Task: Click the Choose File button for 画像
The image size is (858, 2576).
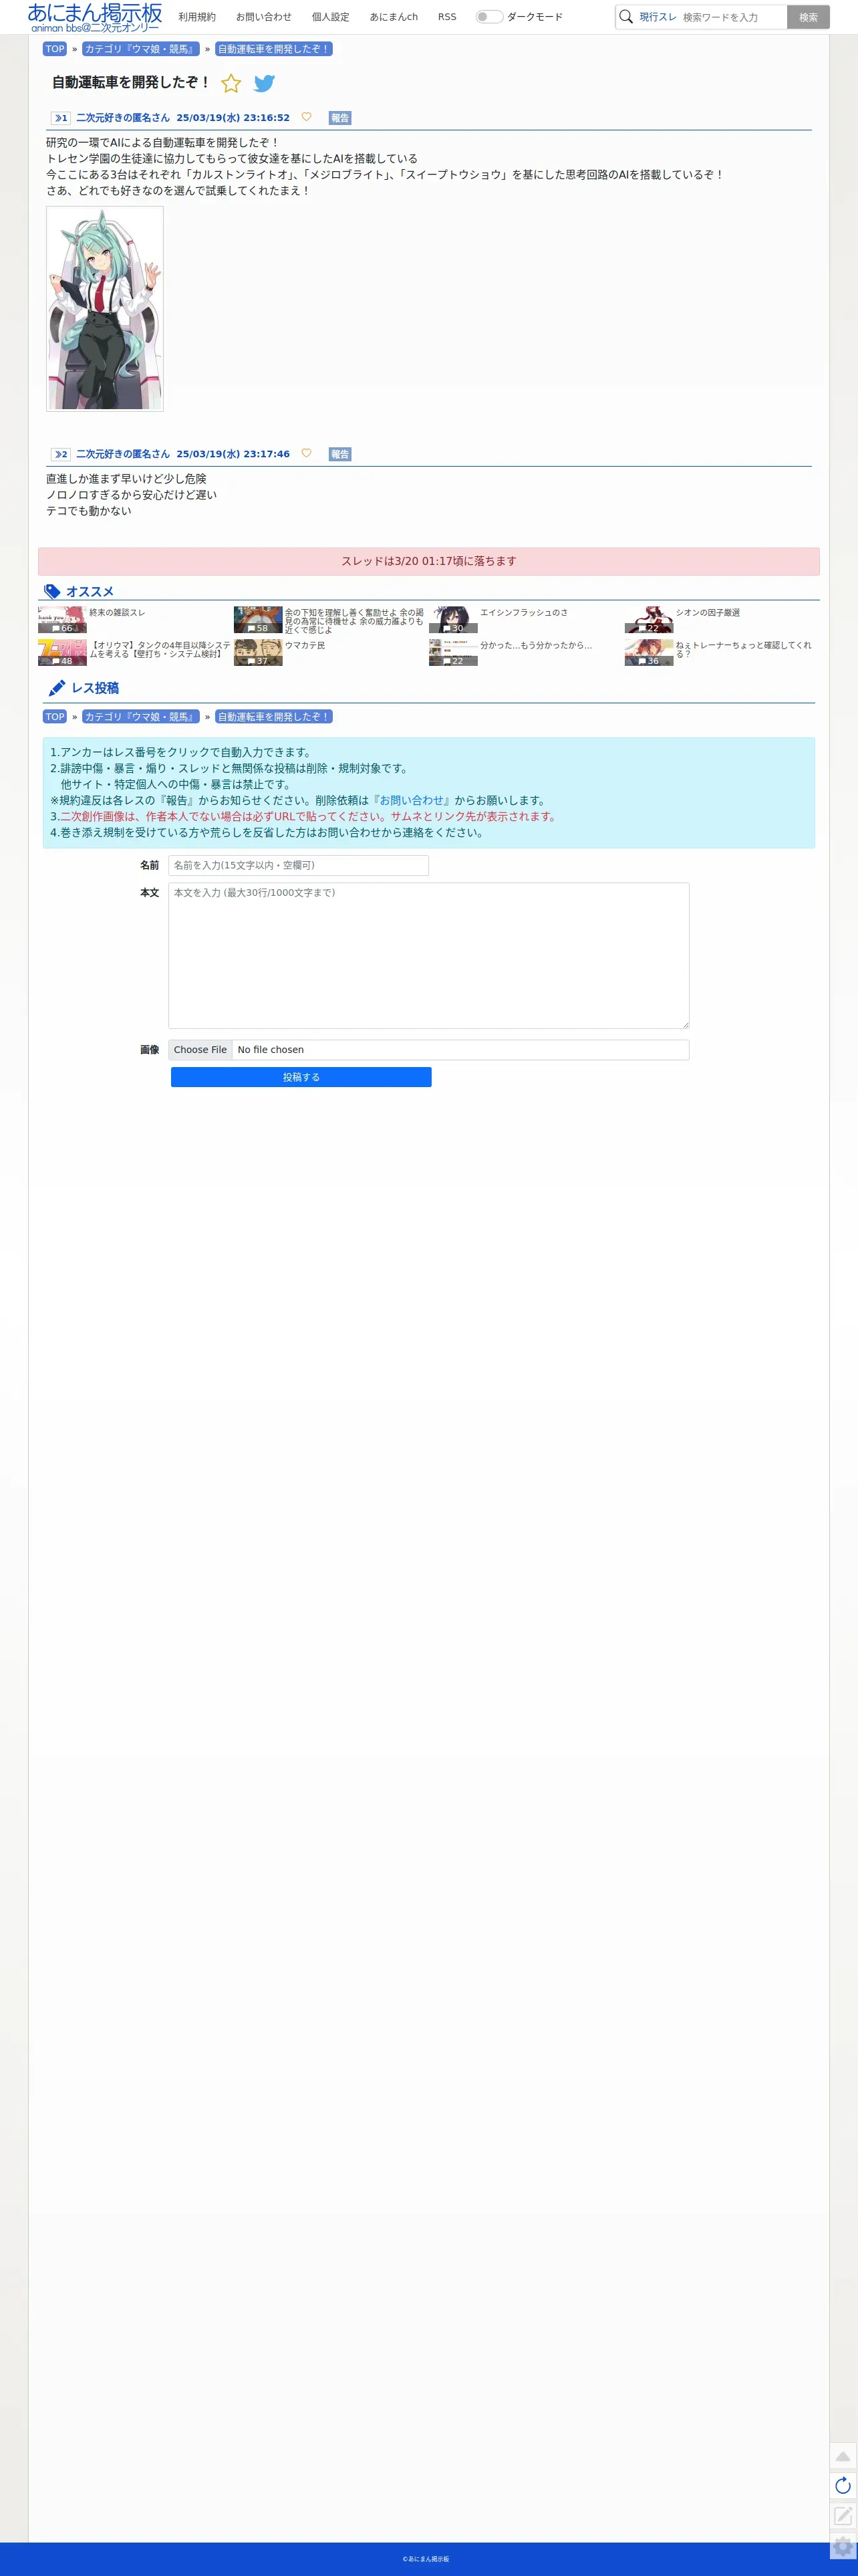Action: [x=200, y=1050]
